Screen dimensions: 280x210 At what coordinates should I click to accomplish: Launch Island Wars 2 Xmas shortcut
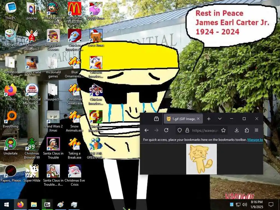(x=53, y=121)
